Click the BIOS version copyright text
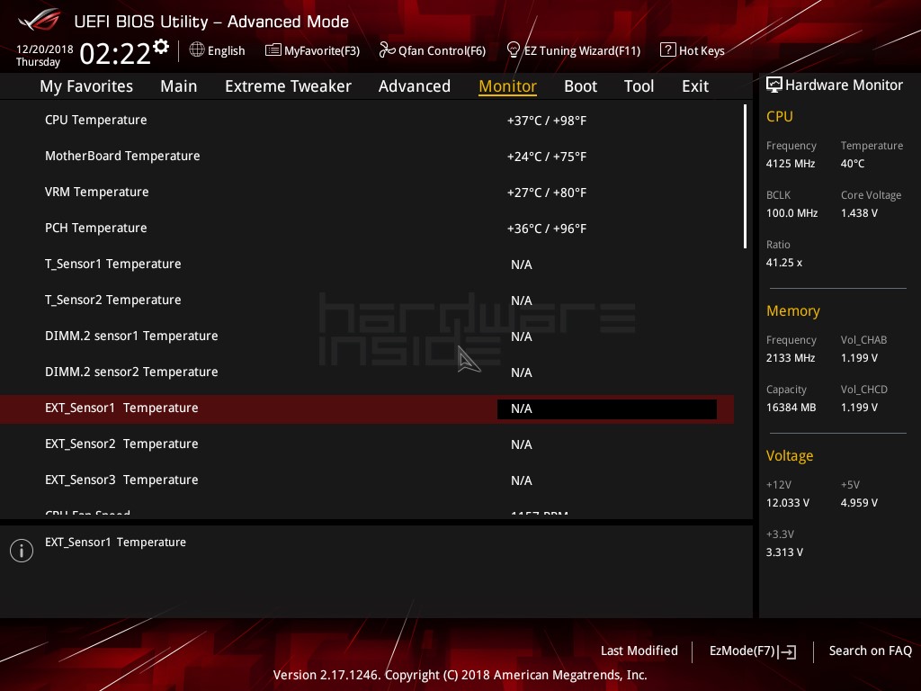This screenshot has width=921, height=691. (x=460, y=675)
